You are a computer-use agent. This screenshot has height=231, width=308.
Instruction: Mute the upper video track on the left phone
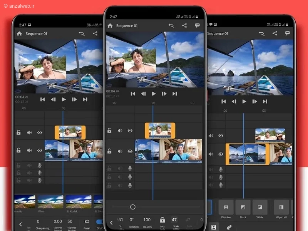pos(29,132)
